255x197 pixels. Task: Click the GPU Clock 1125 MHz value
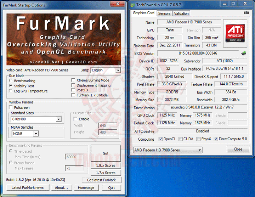tap(167, 115)
